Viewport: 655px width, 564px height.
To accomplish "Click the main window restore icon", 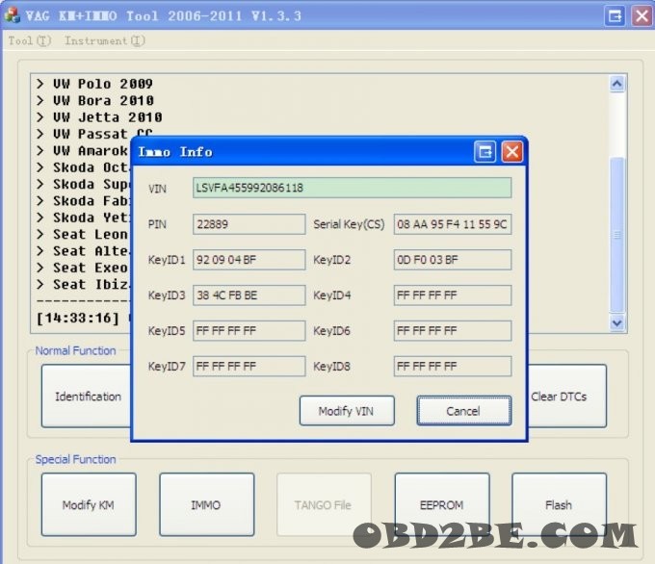I will point(615,16).
